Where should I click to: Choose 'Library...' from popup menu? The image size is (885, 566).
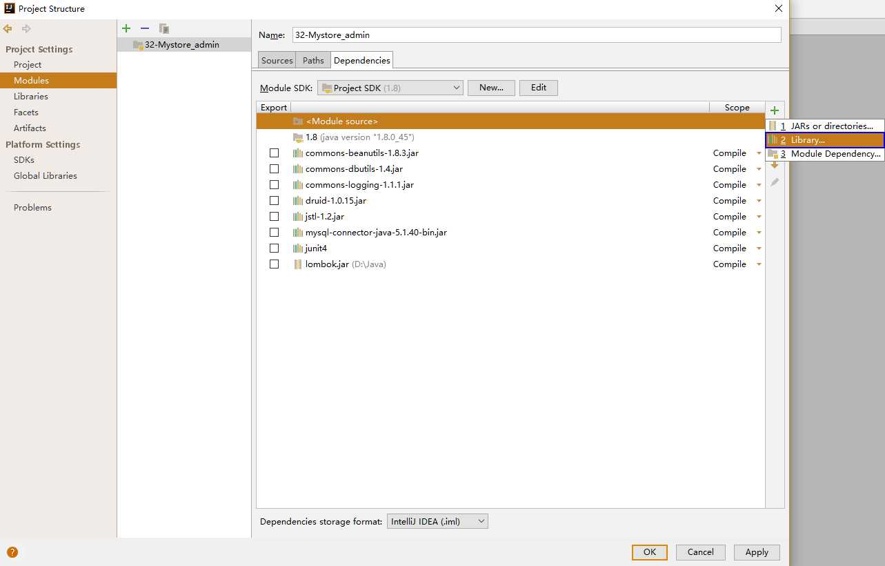click(x=824, y=140)
